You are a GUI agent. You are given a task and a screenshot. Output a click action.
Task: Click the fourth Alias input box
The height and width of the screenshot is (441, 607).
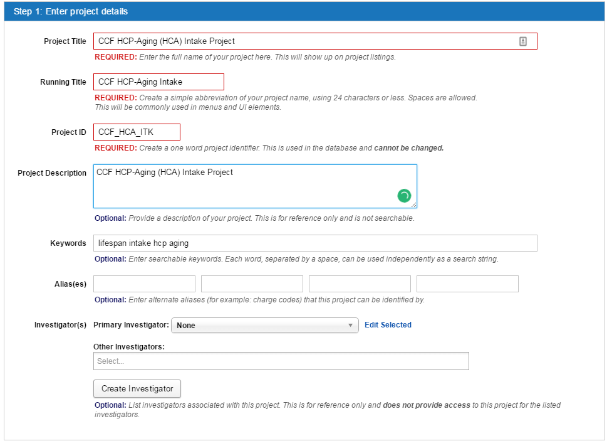[467, 284]
